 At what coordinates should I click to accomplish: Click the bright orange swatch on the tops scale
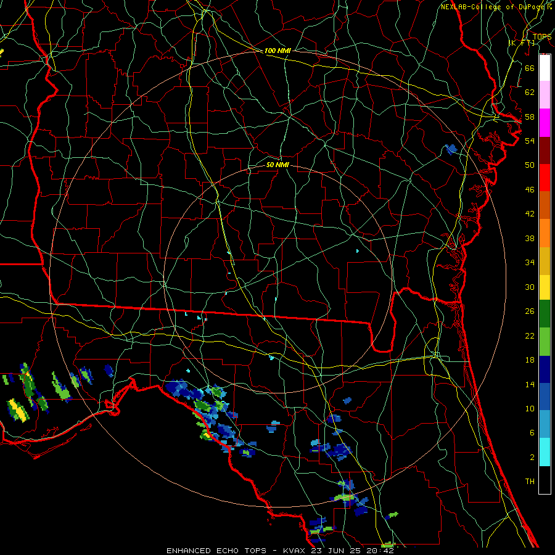point(545,233)
